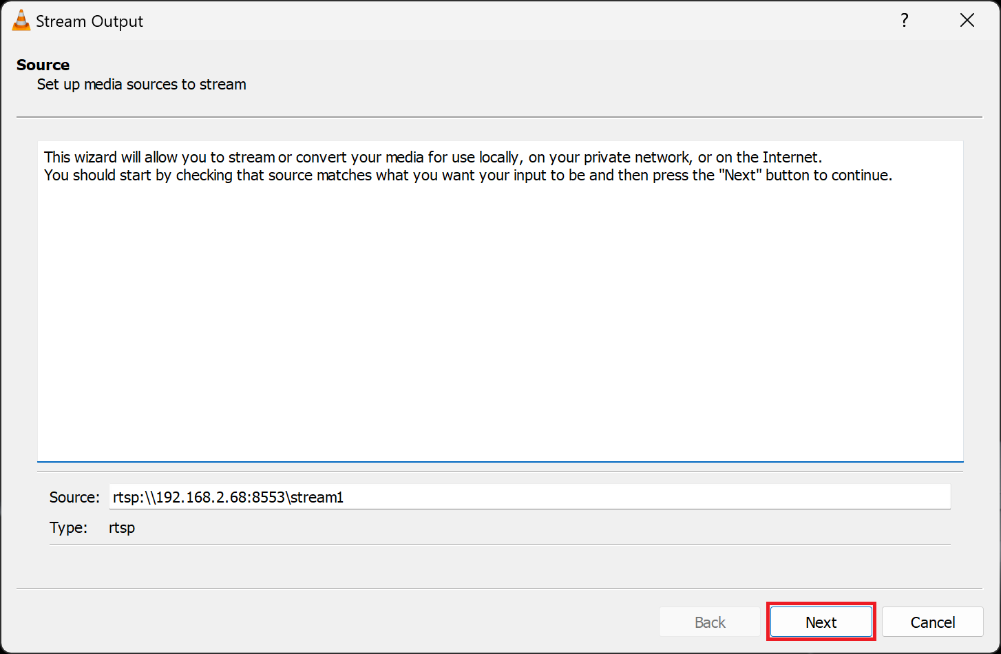Select the "rtsp" type value text

click(x=122, y=528)
